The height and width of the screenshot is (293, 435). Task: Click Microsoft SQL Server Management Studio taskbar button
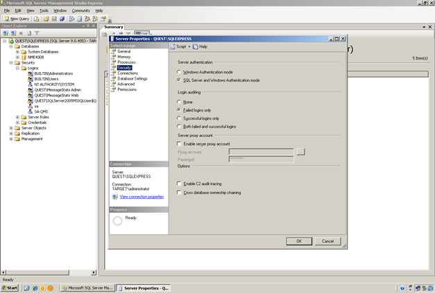pos(87,288)
